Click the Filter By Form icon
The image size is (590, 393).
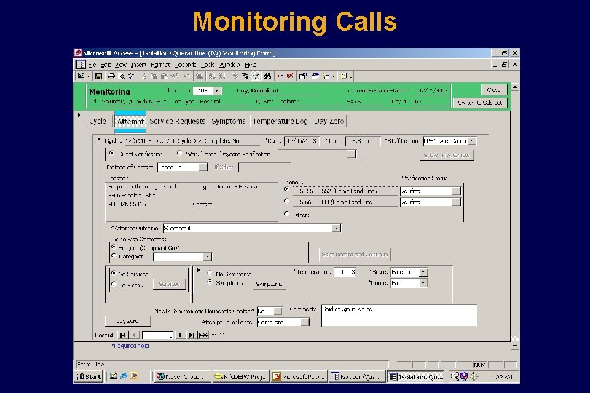(x=245, y=76)
